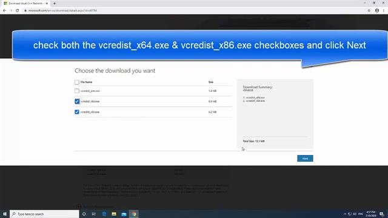Close the Download Visual C++ tab
388x218 pixels.
(47, 4)
